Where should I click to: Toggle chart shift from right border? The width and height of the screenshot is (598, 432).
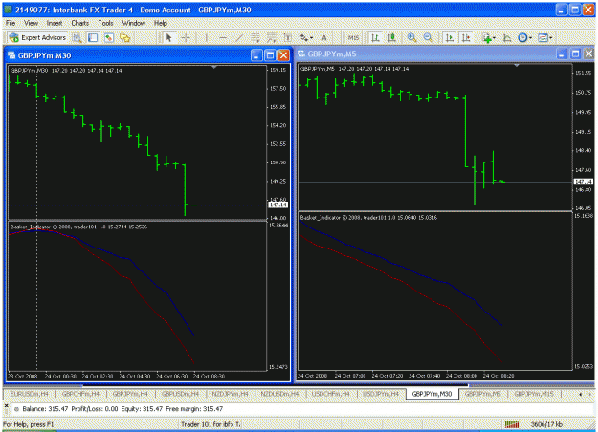point(466,37)
